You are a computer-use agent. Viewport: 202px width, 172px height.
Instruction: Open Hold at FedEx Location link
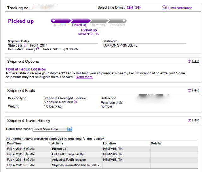pyautogui.click(x=26, y=69)
